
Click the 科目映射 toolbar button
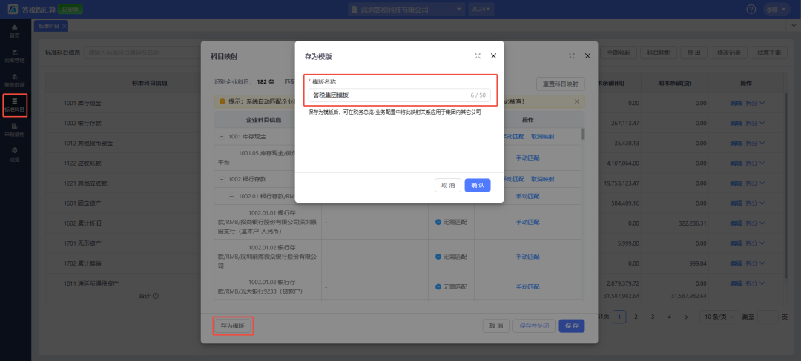659,53
